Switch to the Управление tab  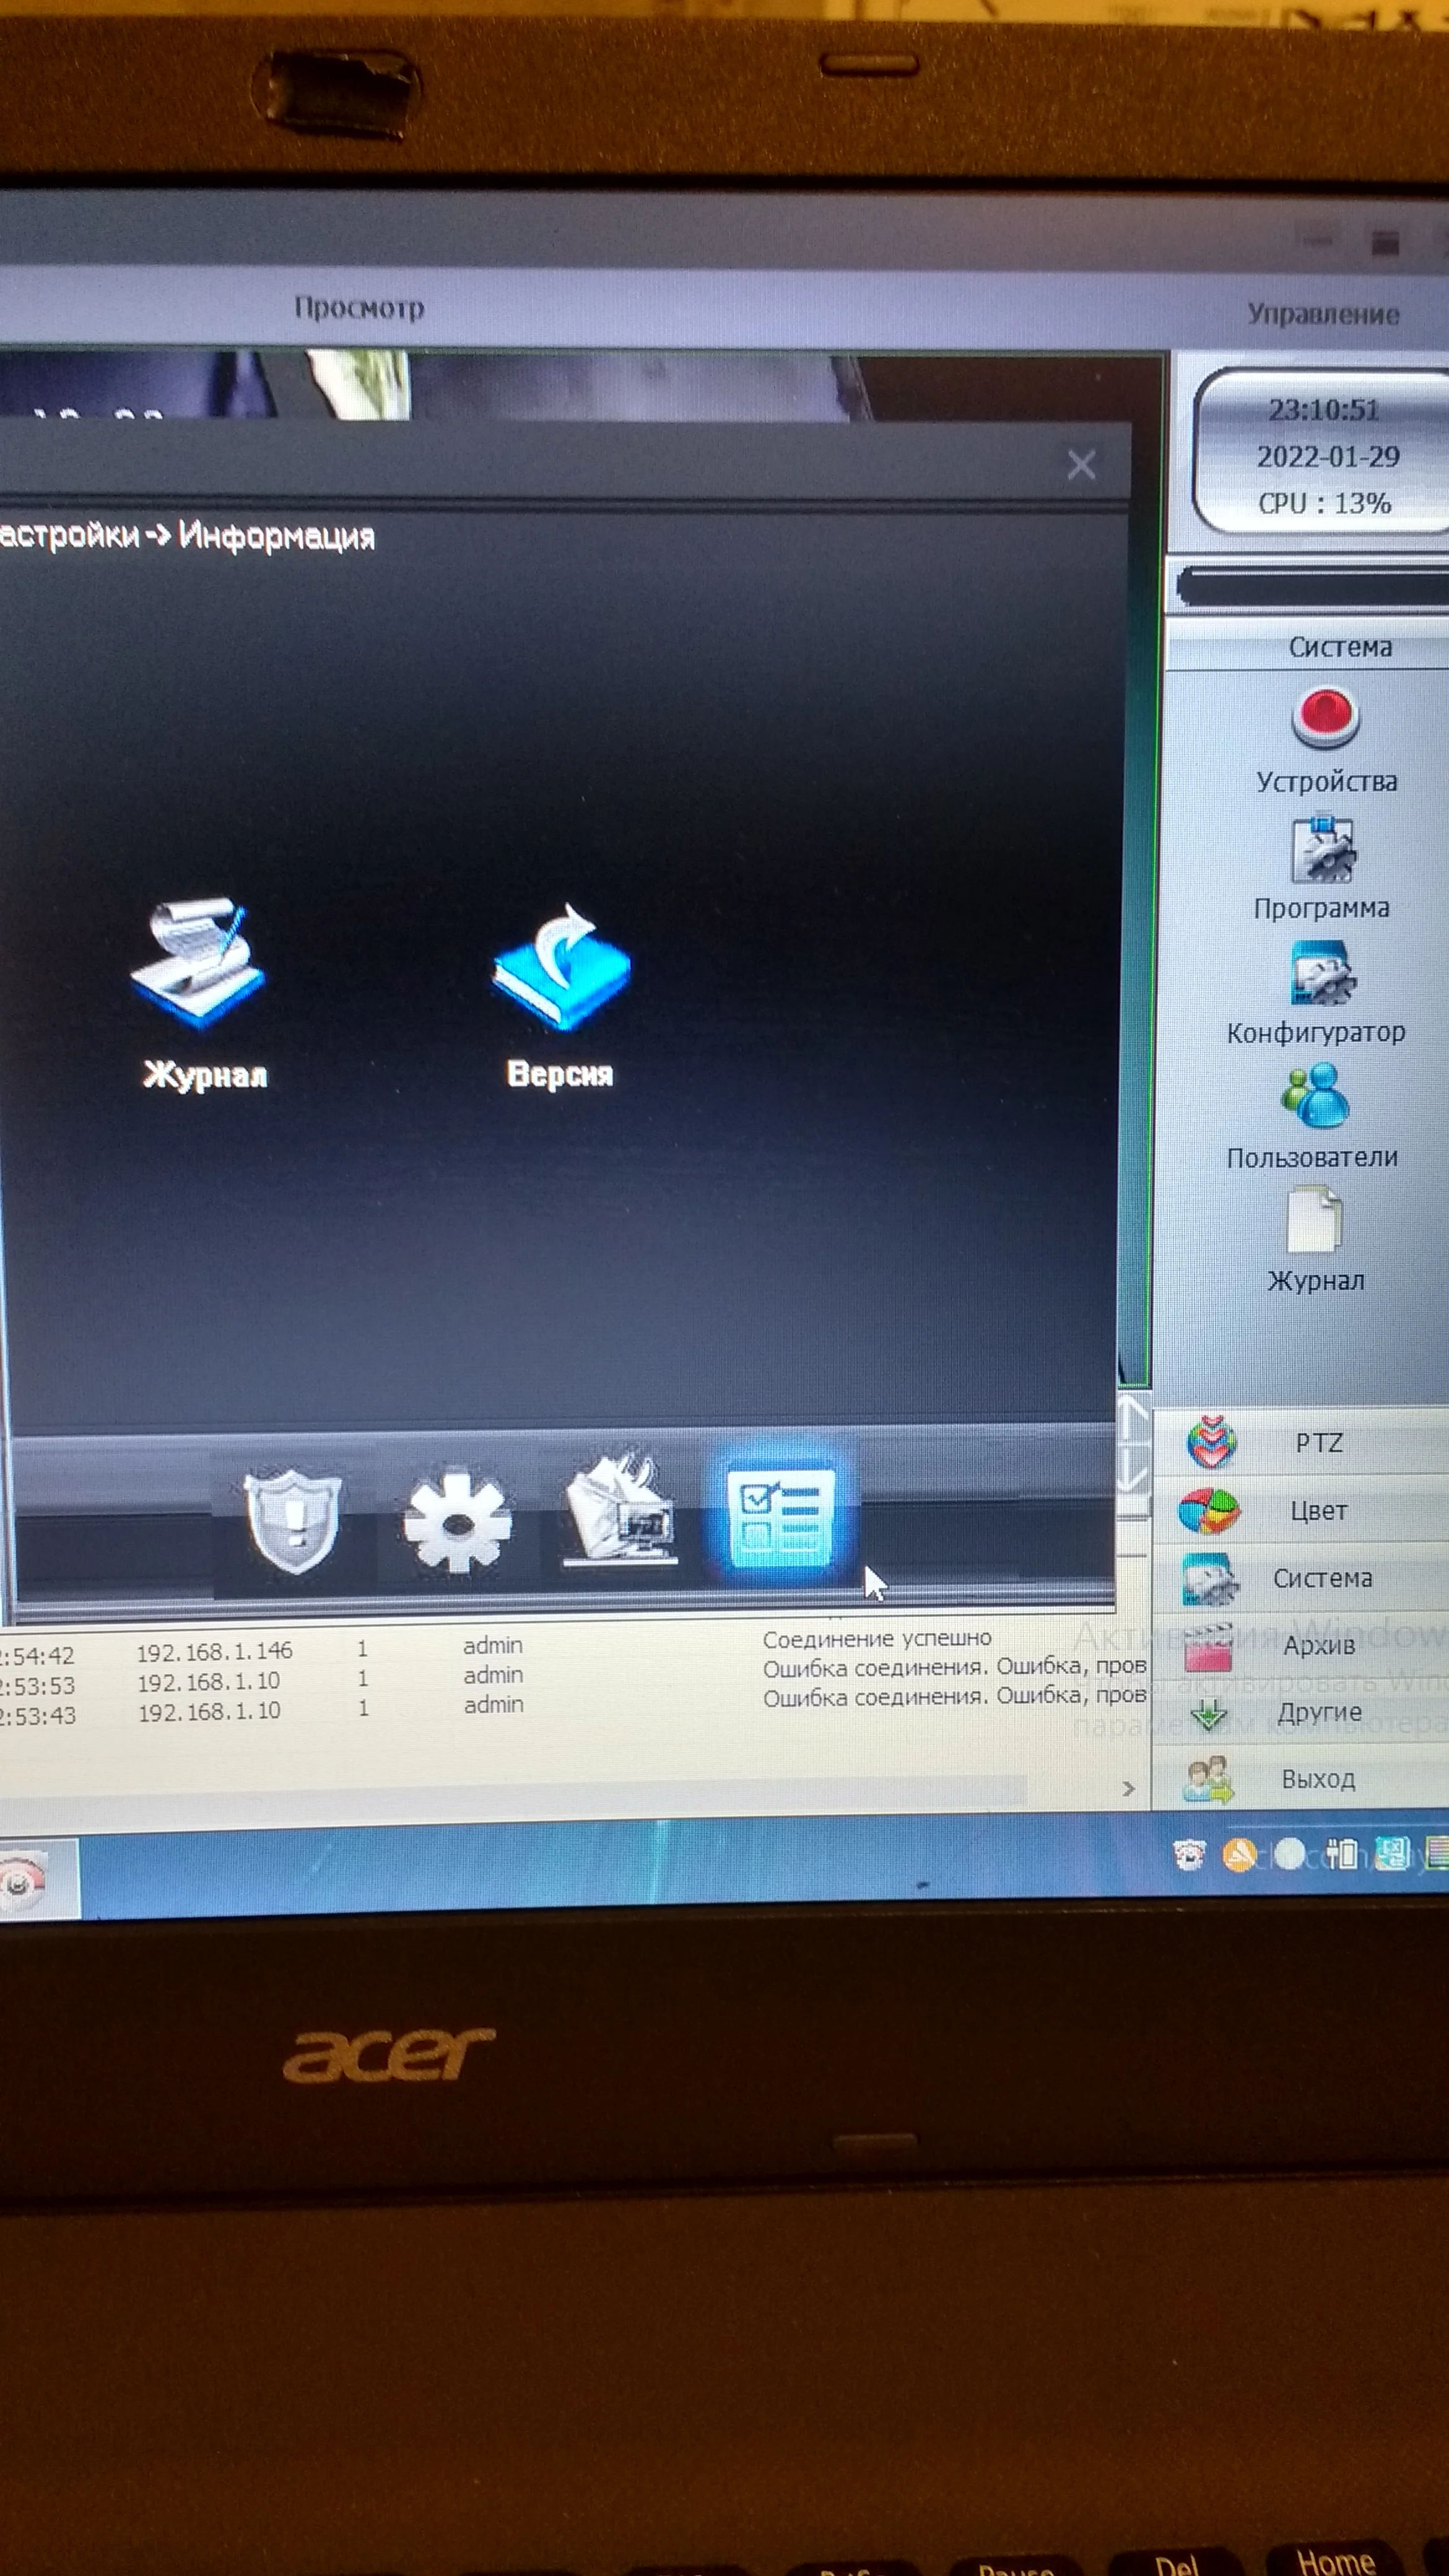point(1322,314)
